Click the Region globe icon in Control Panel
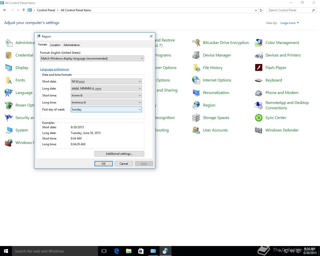Image resolution: width=320 pixels, height=256 pixels. [196, 105]
